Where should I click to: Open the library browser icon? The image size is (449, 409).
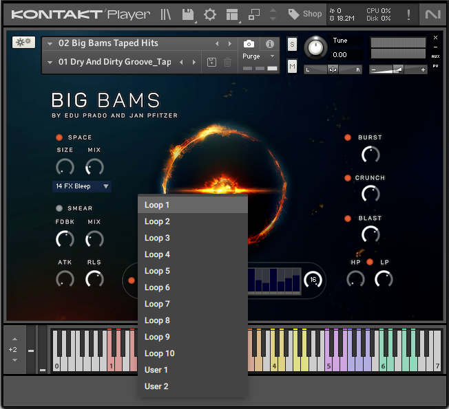(x=165, y=14)
